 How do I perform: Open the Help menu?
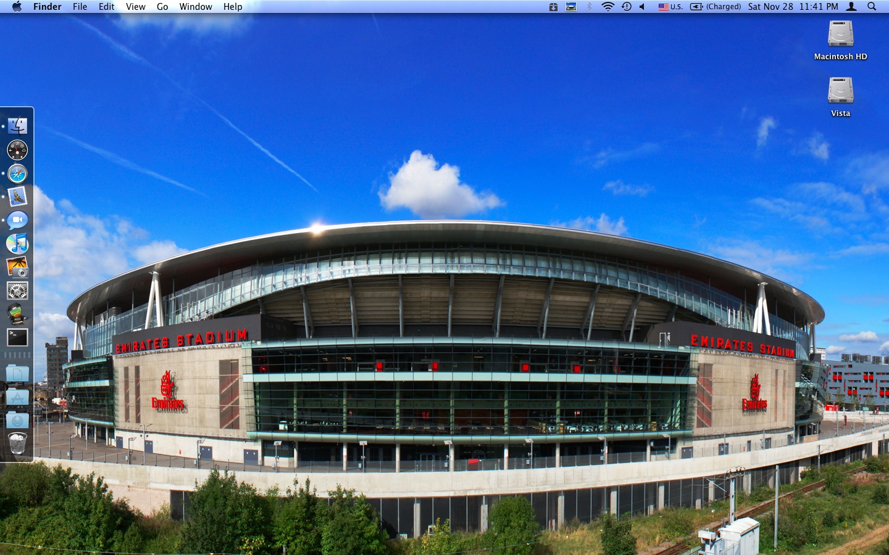point(233,6)
